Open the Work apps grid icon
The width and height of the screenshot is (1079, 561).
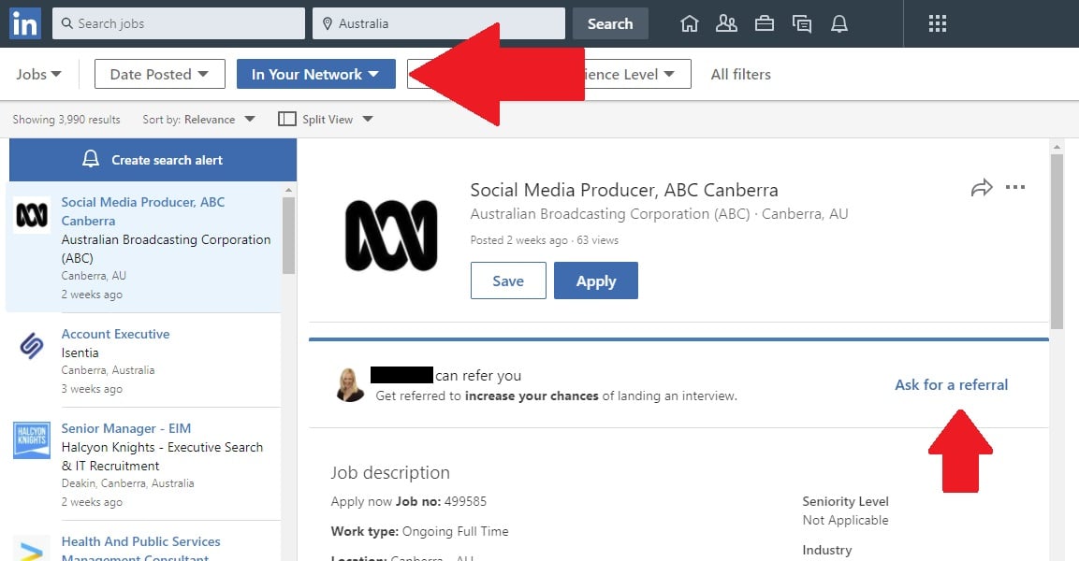pyautogui.click(x=938, y=24)
